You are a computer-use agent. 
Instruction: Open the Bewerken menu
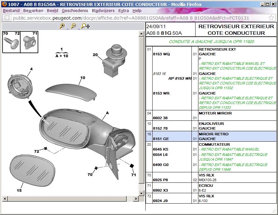(x=33, y=11)
